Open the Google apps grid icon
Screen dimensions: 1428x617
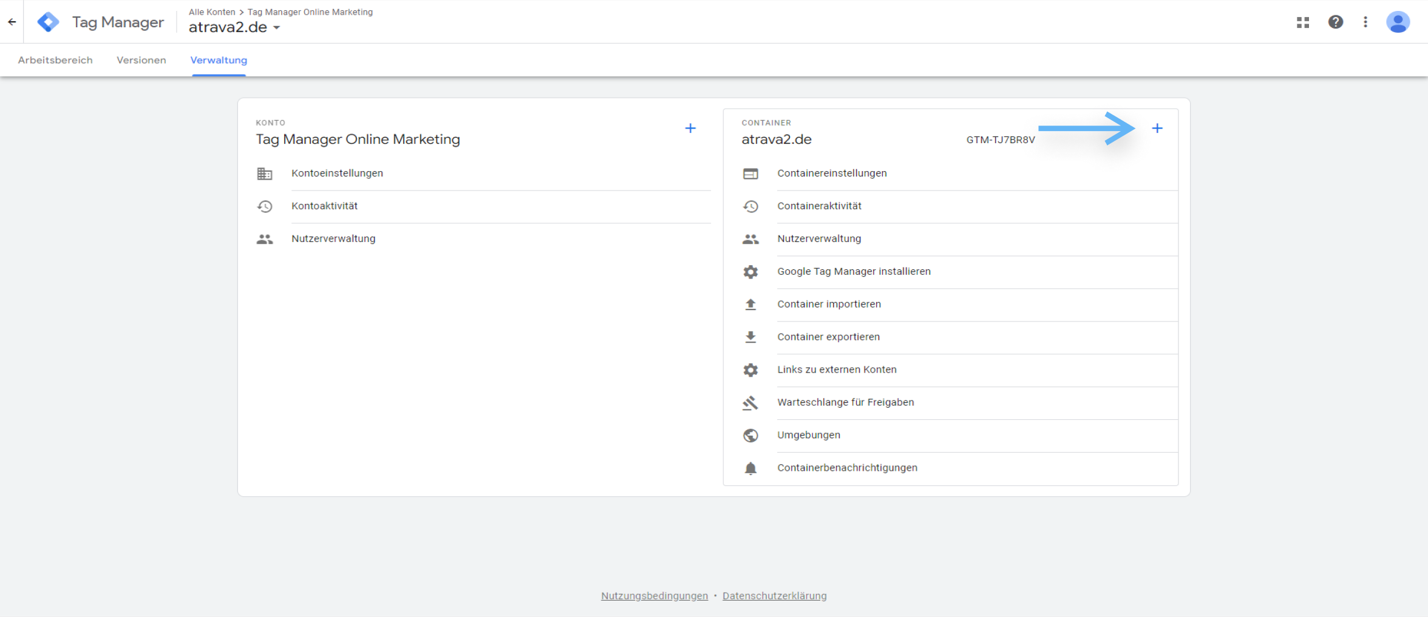pyautogui.click(x=1302, y=22)
